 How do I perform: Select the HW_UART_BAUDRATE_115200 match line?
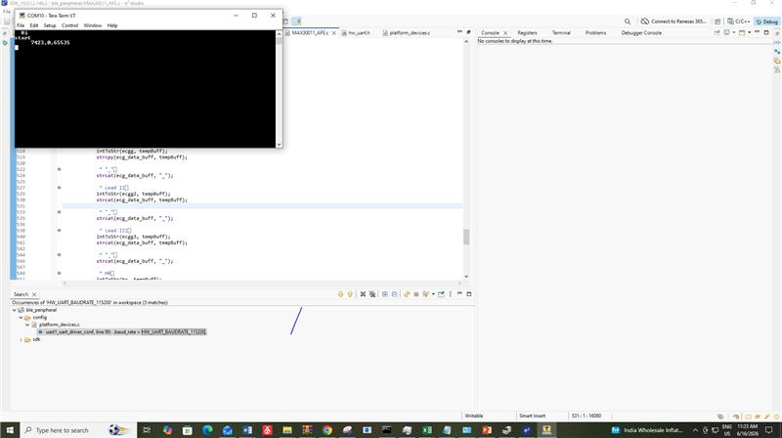tap(121, 331)
